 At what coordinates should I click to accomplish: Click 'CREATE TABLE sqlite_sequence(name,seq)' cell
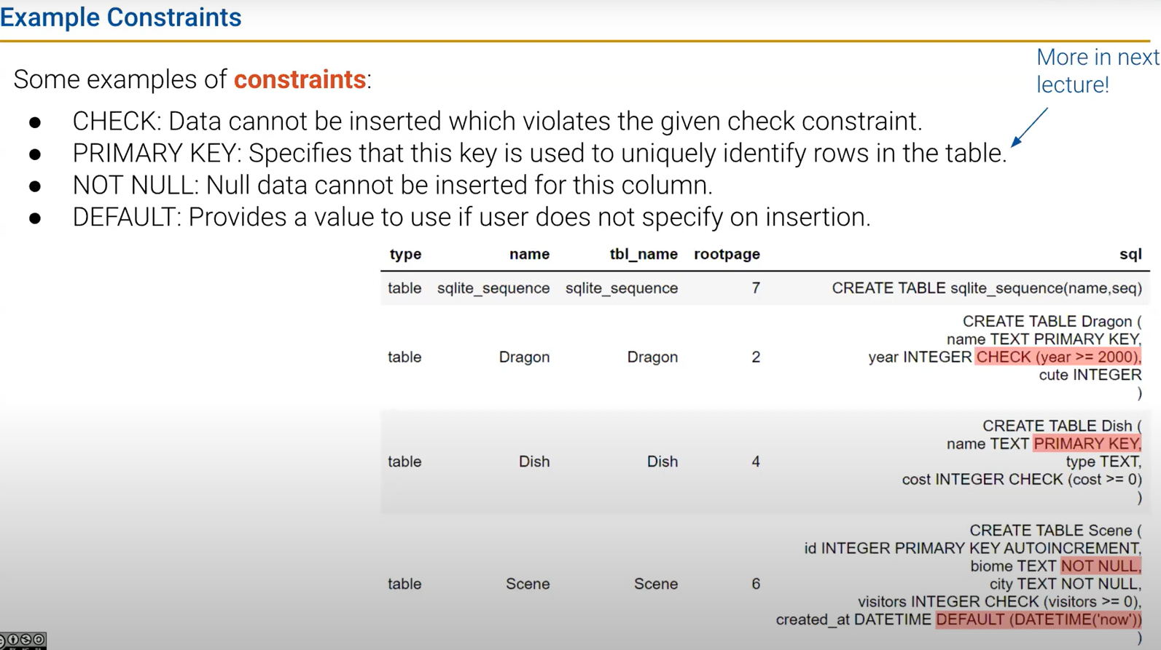(x=986, y=288)
